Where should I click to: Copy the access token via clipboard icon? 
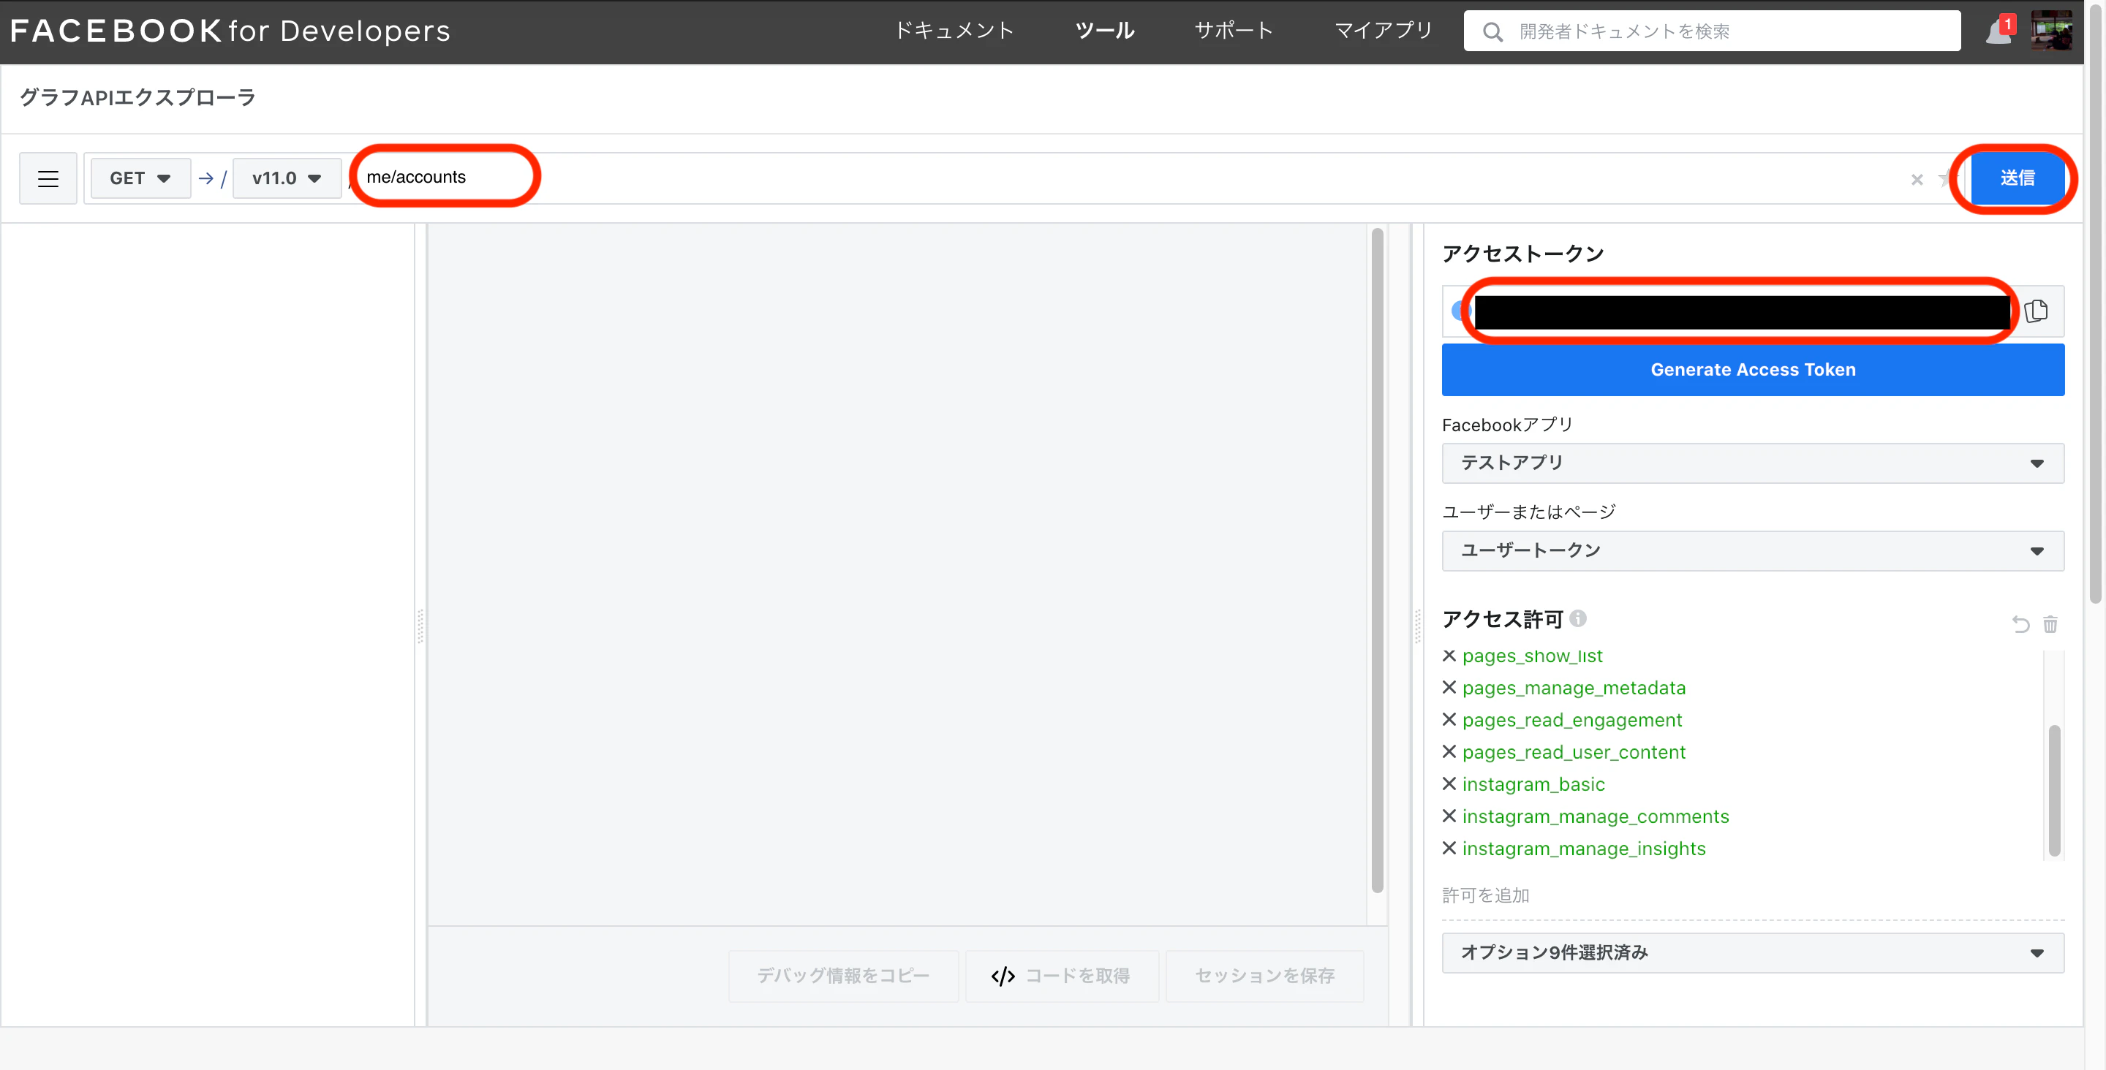2037,311
